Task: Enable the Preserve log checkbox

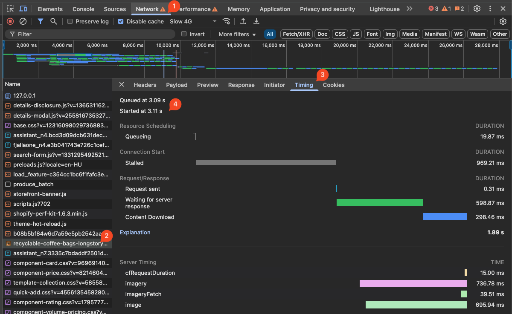Action: point(70,21)
